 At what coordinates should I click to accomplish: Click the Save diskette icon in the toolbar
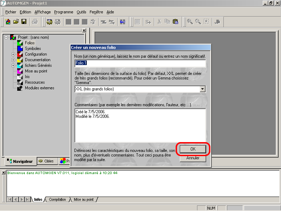24,22
